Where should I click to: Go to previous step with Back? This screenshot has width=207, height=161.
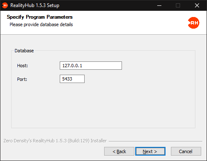point(119,151)
